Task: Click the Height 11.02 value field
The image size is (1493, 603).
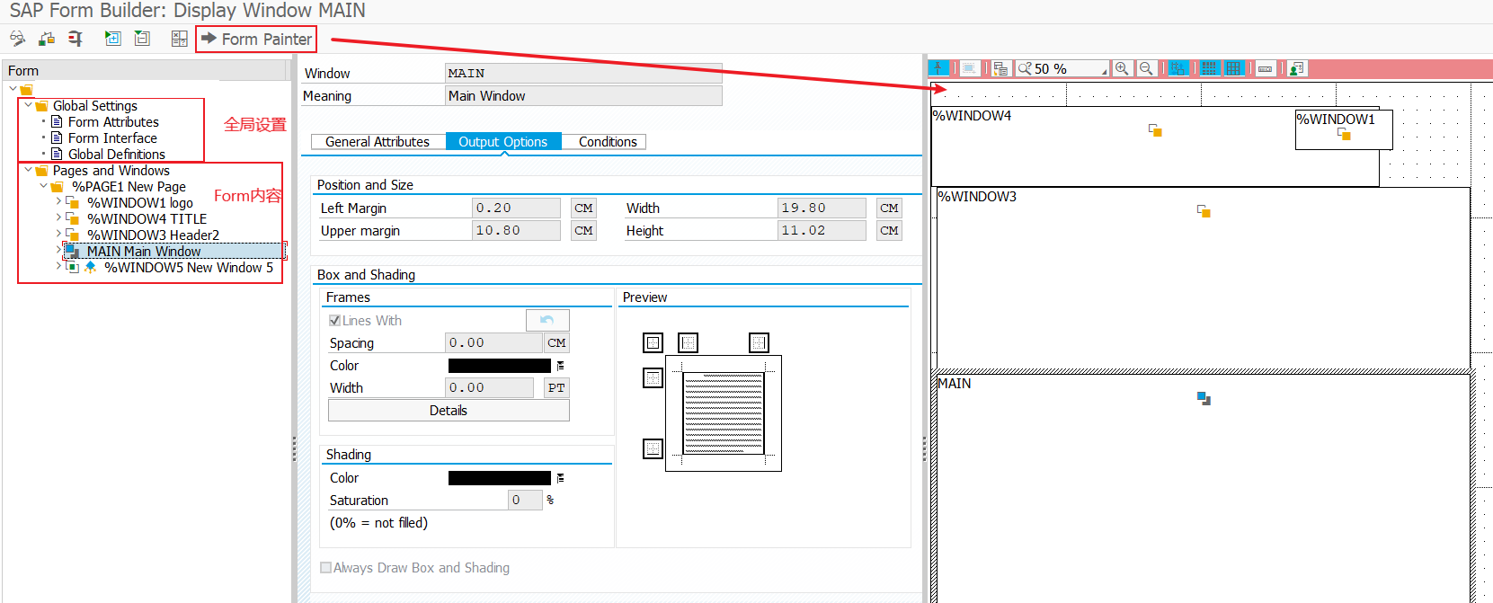Action: pyautogui.click(x=822, y=230)
